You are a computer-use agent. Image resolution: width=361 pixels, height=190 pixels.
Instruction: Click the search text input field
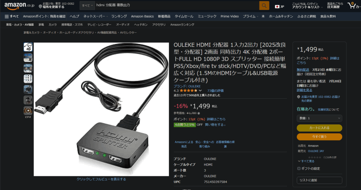(177, 6)
